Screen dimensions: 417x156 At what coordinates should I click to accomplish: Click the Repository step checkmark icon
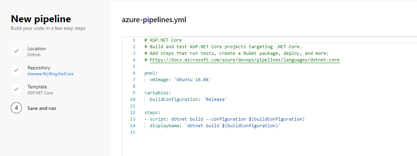[x=16, y=70]
